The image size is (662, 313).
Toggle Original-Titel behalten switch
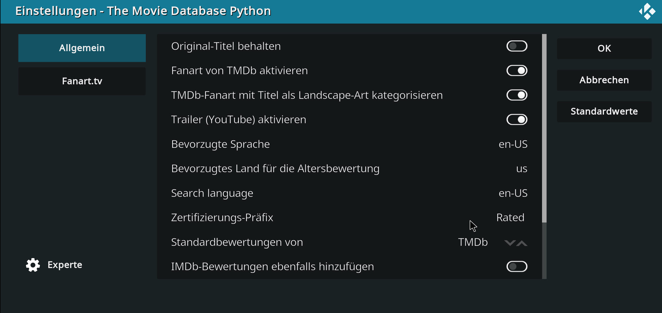[x=517, y=46]
